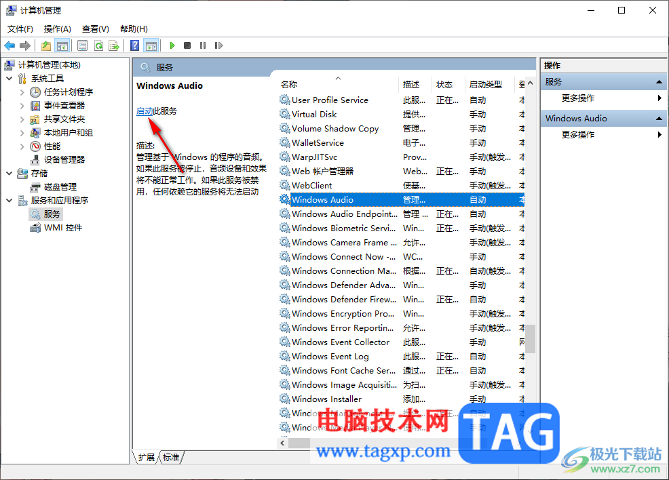Click the 设备管理器 tree icon

click(35, 160)
